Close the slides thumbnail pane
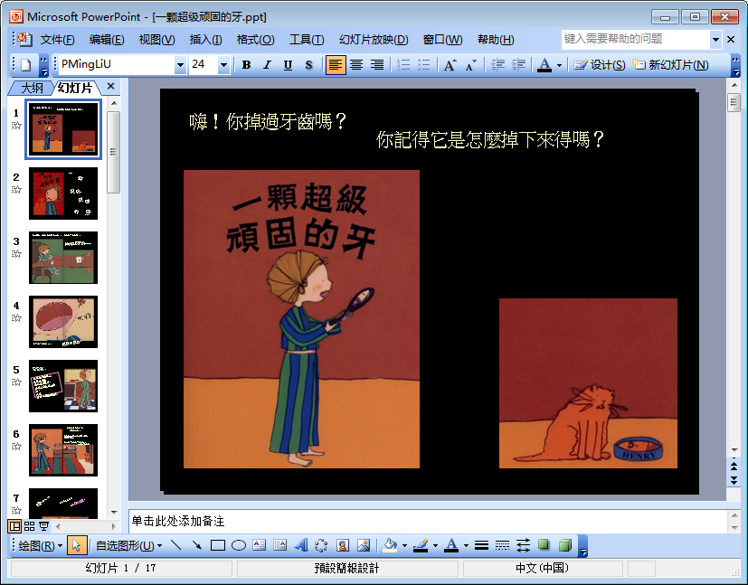This screenshot has height=585, width=748. pos(110,86)
